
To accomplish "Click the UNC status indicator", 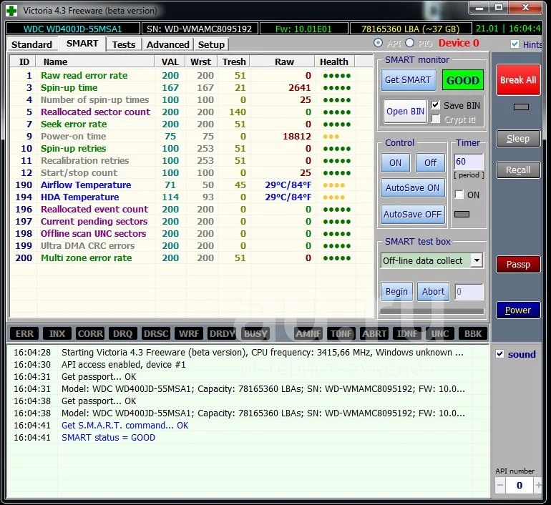I will click(440, 333).
